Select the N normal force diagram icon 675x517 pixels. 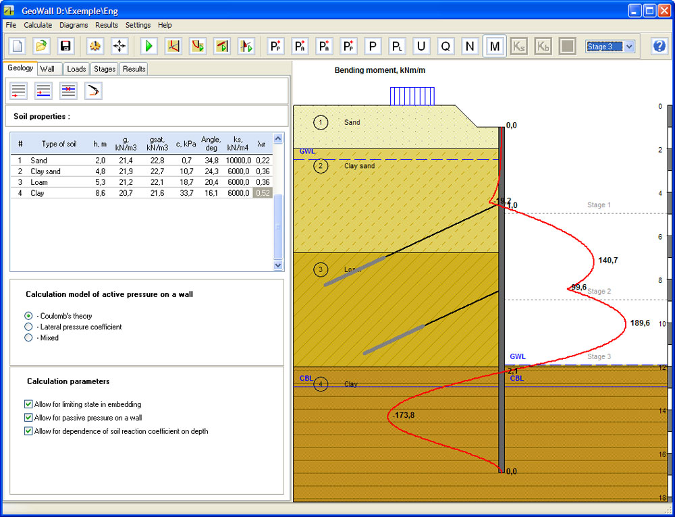470,46
